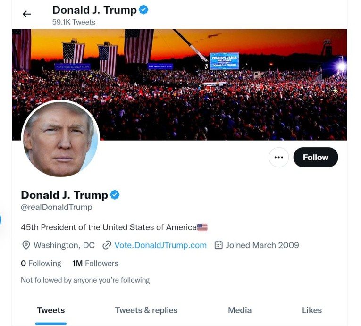The image size is (361, 326).
Task: Click the verified badge in the top header
Action: pos(143,9)
